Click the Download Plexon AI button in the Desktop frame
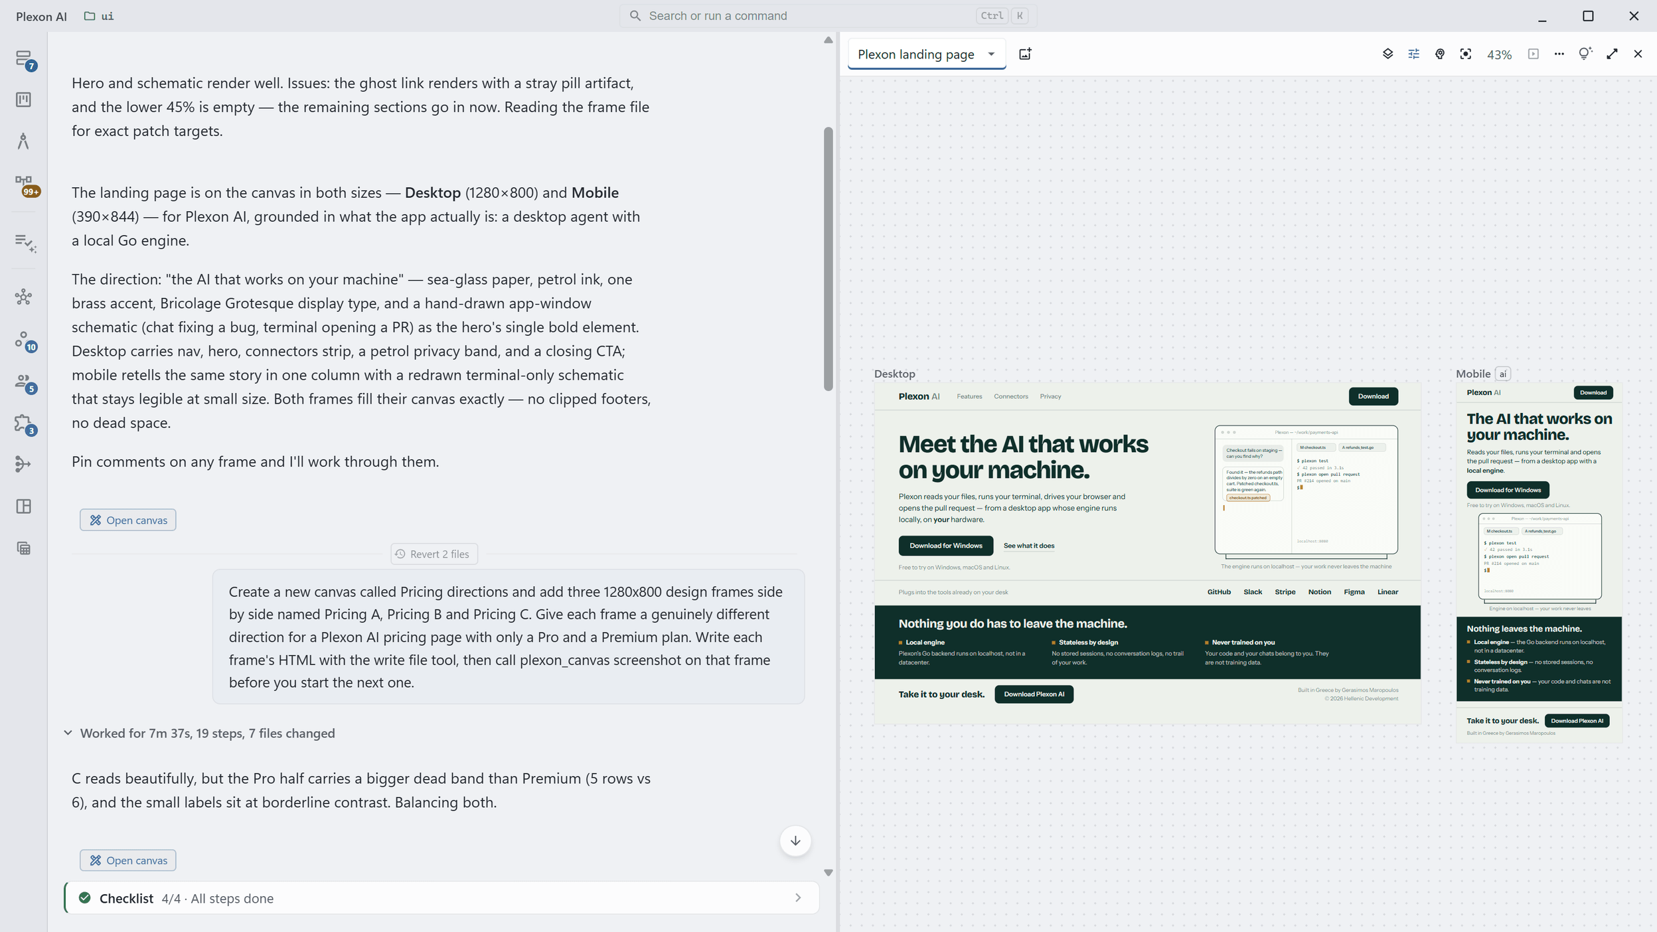 pos(1034,694)
